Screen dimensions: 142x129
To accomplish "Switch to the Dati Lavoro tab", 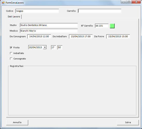I will [x=14, y=17].
